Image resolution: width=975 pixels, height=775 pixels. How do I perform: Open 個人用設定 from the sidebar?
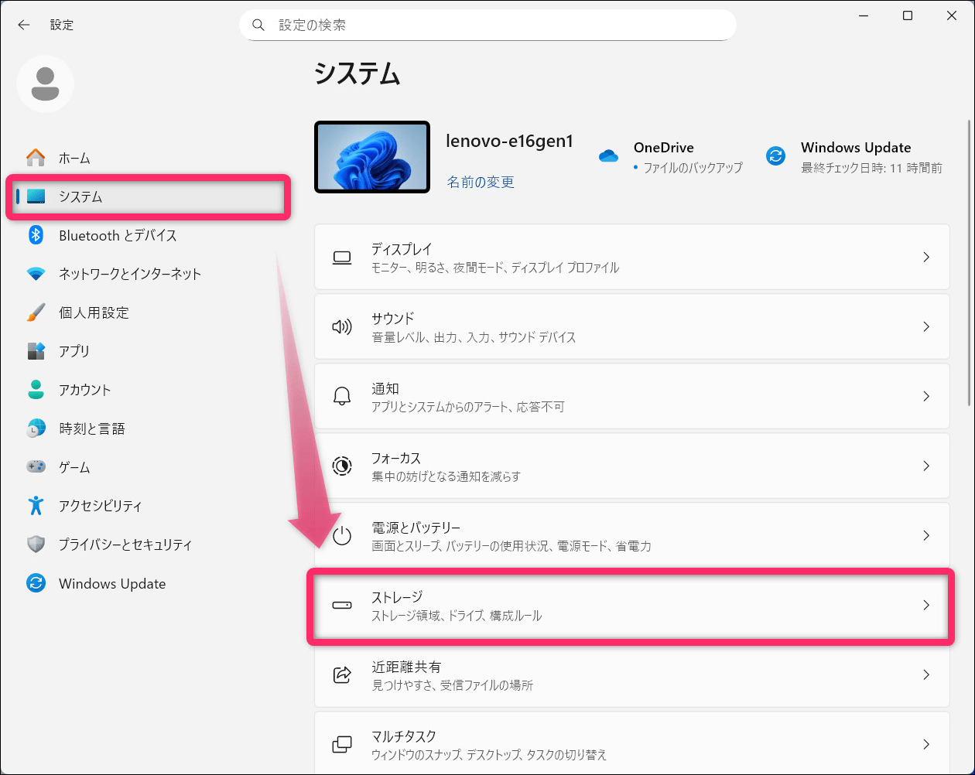tap(94, 312)
